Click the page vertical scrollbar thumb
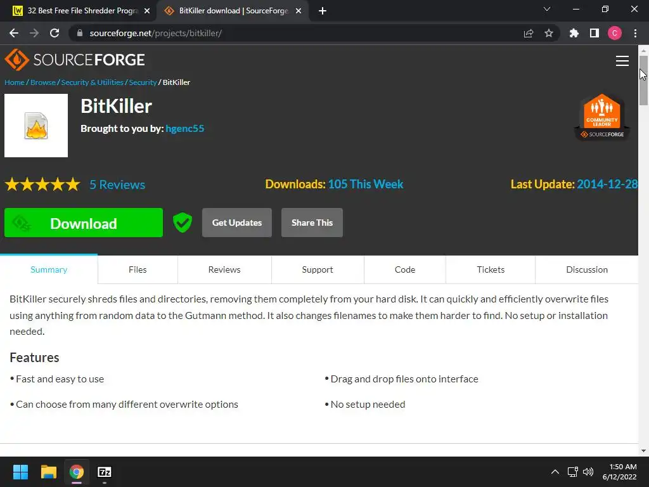The width and height of the screenshot is (649, 487). [643, 81]
